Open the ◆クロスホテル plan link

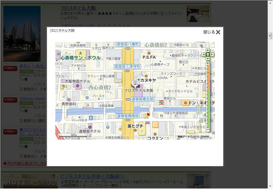point(33,132)
